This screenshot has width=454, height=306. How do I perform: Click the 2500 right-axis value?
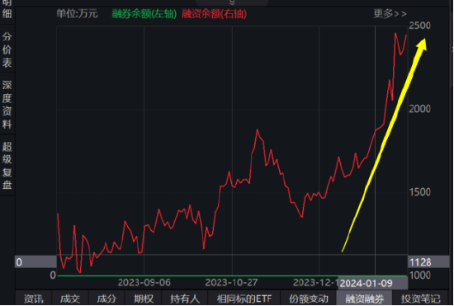coord(419,26)
